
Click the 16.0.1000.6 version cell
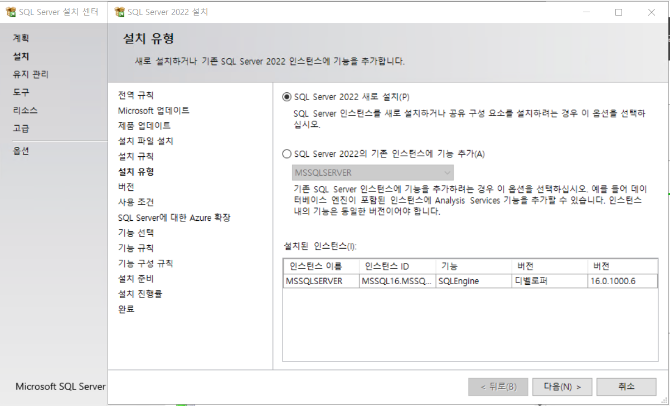(623, 281)
